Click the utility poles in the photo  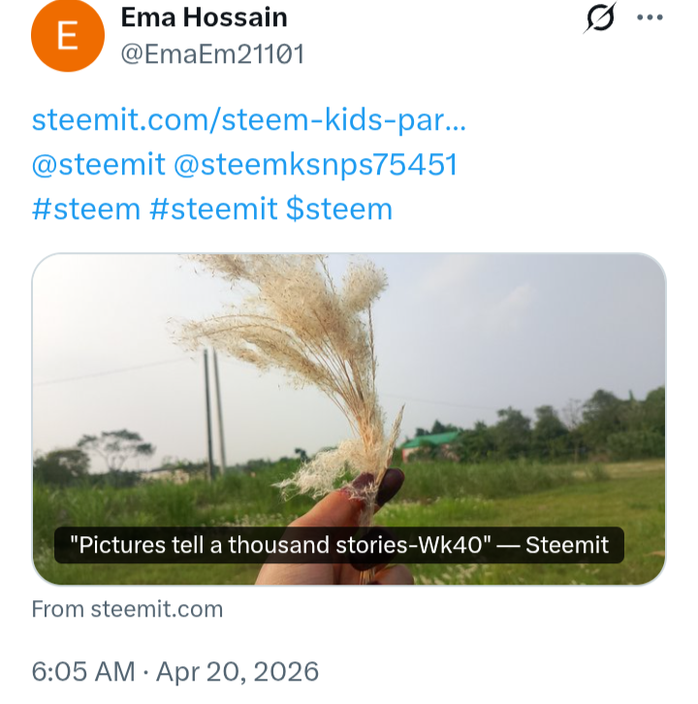[214, 411]
